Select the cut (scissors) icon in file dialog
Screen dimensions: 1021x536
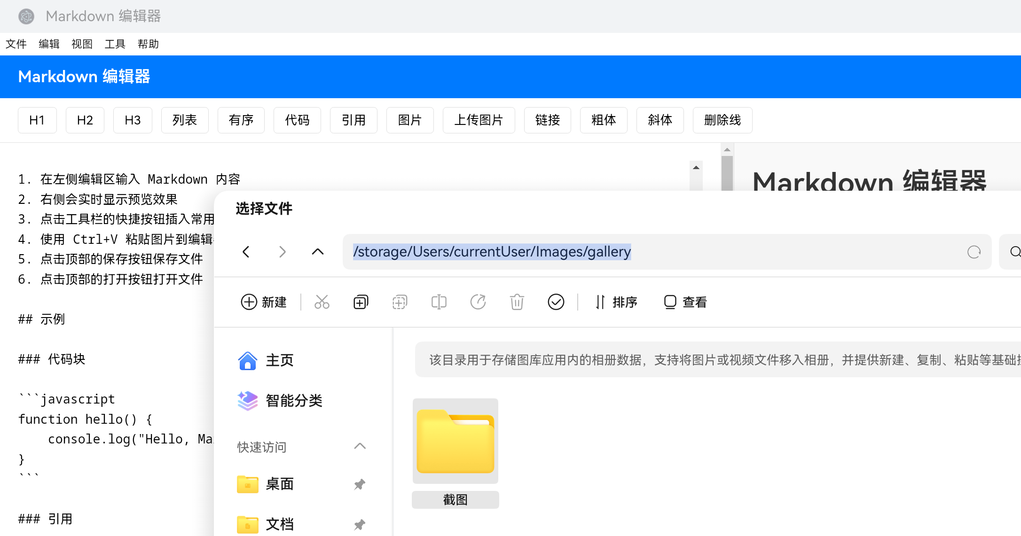(322, 302)
